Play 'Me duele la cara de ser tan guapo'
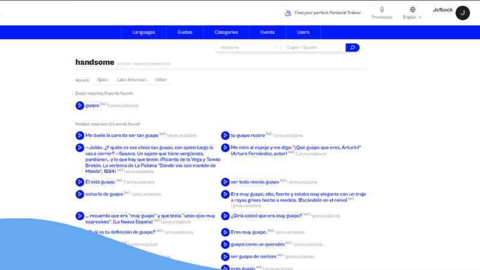Screen dimensions: 480x270 (80, 136)
